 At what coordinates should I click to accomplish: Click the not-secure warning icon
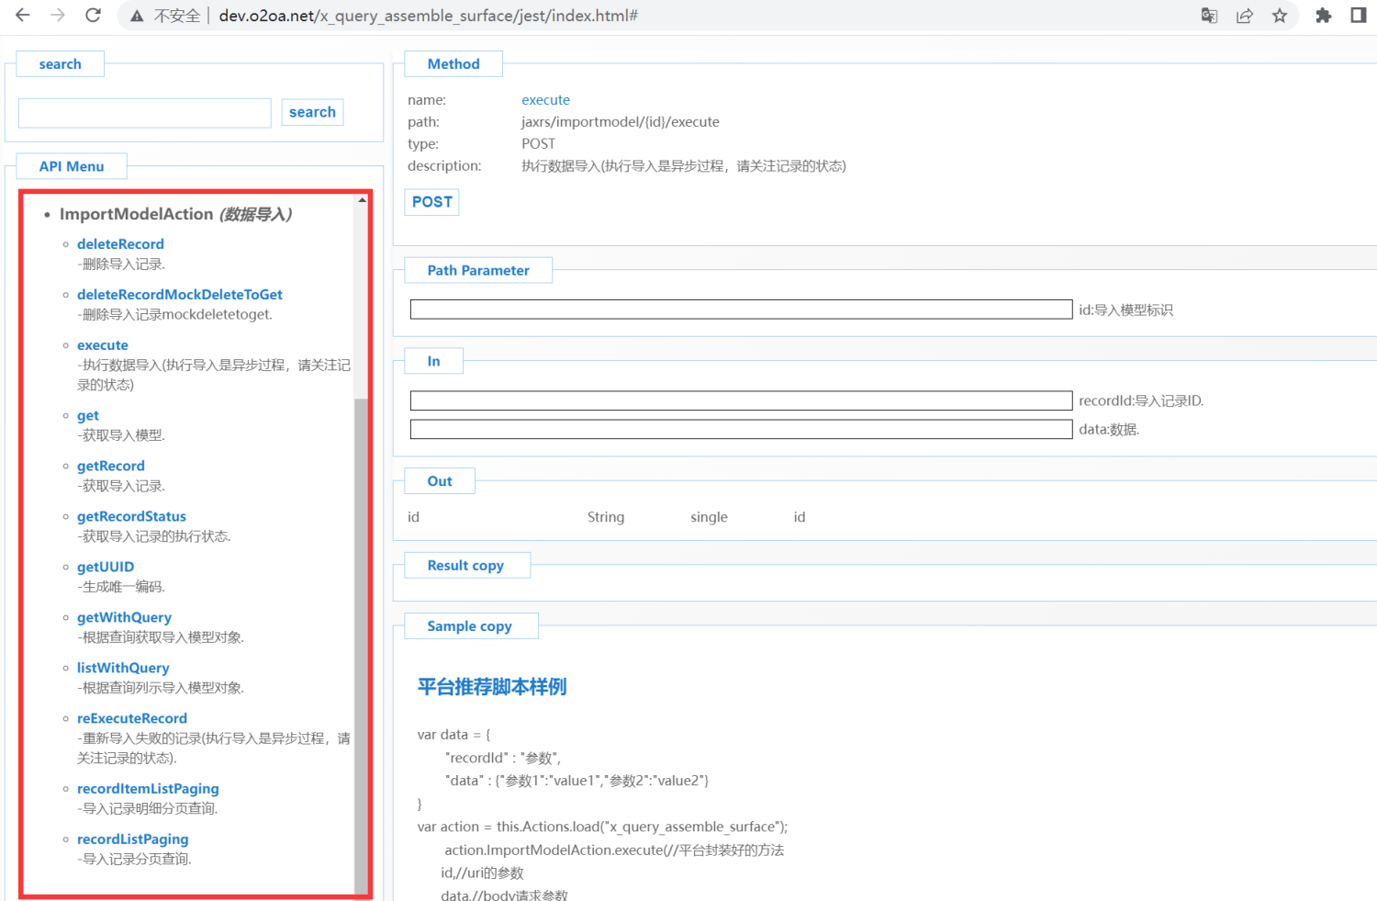pos(137,16)
